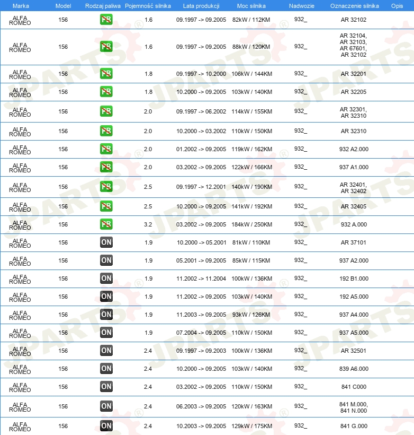414x435 pixels.
Task: Click the 140kW / 190KM cell
Action: tap(251, 187)
